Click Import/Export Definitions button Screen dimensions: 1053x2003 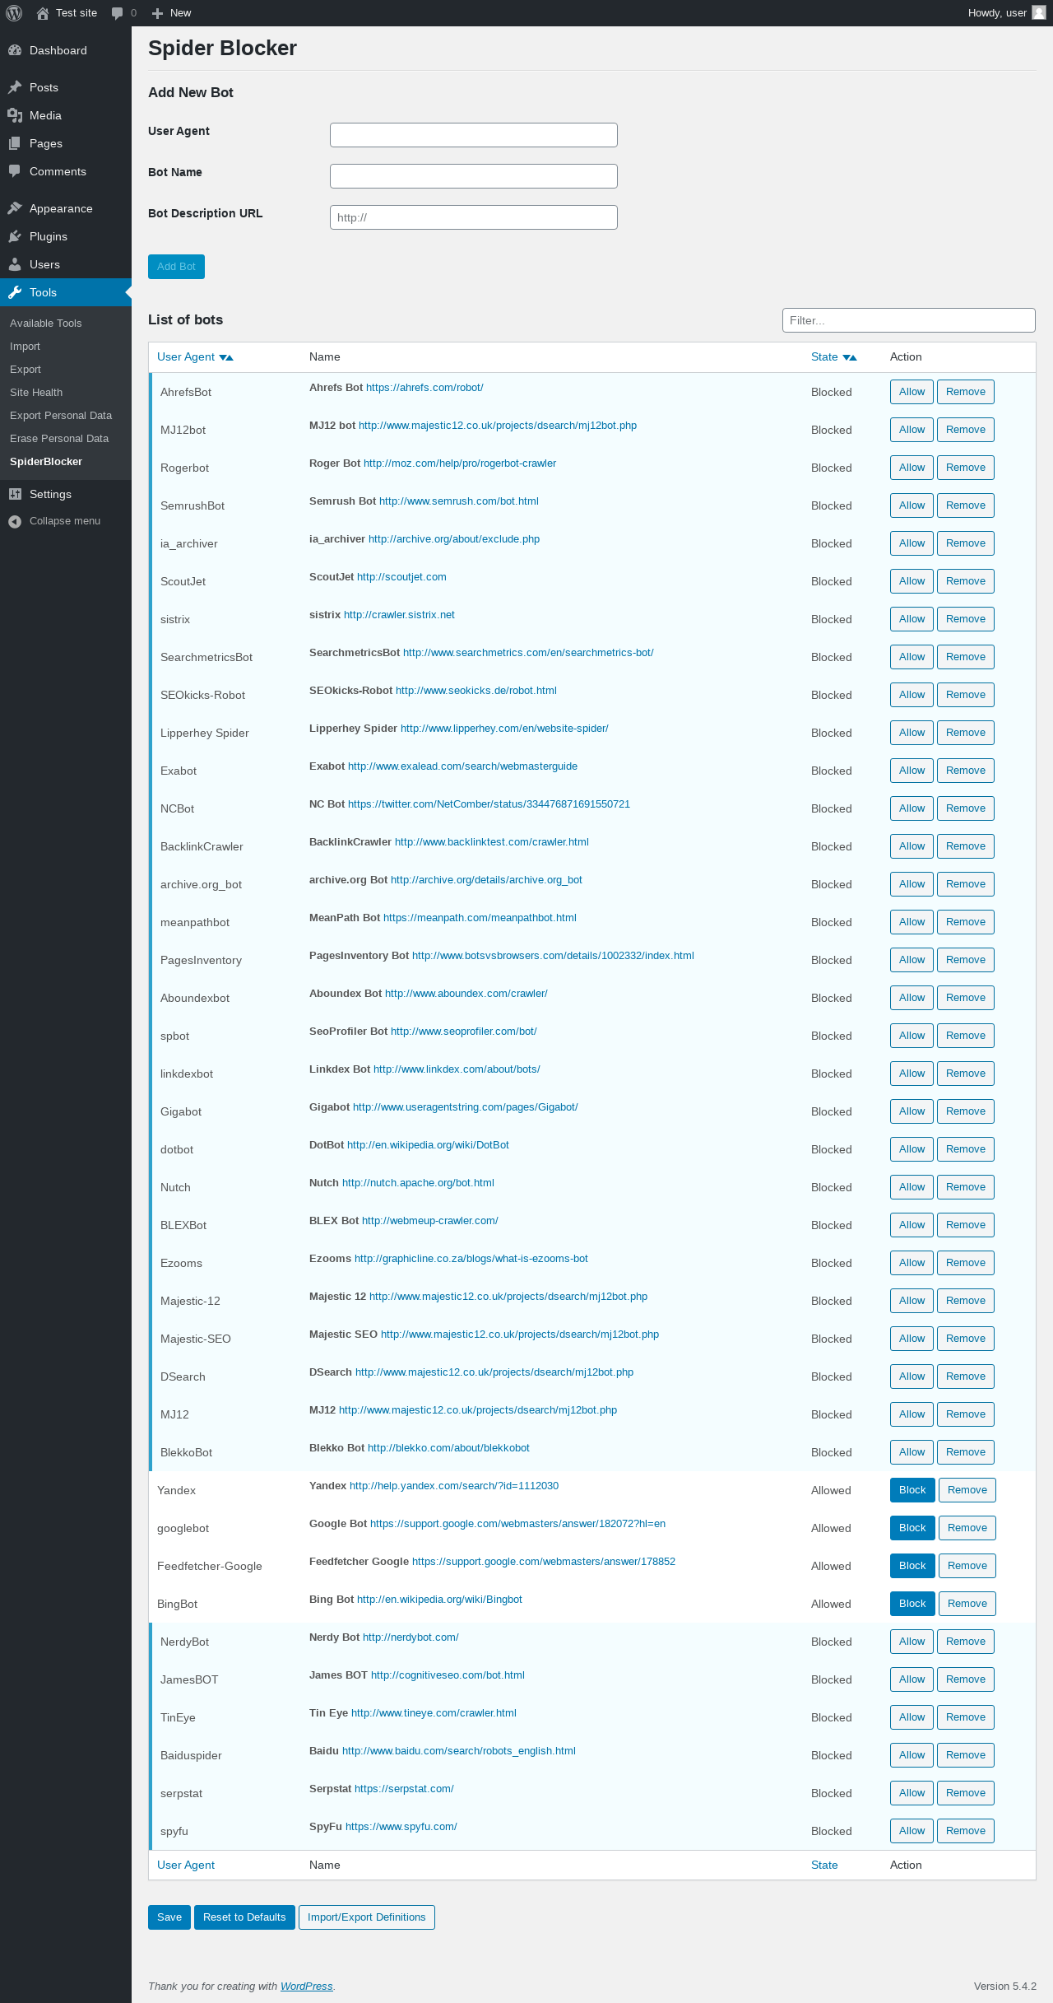click(x=367, y=1917)
